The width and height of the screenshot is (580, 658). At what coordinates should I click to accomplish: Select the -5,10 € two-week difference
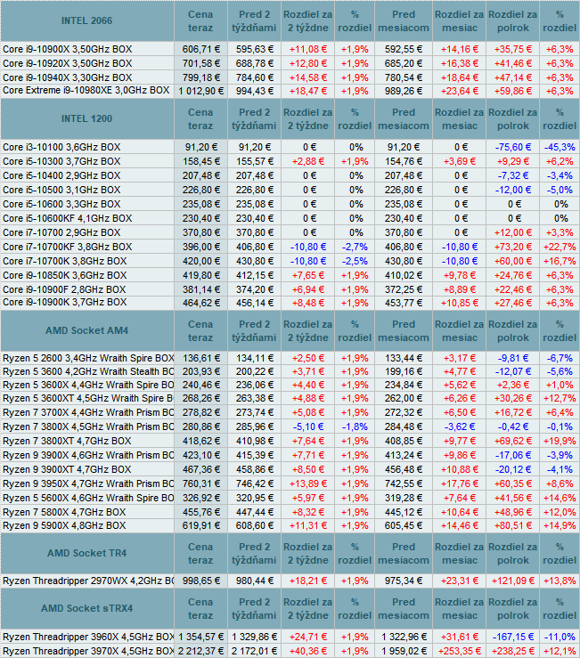(308, 427)
